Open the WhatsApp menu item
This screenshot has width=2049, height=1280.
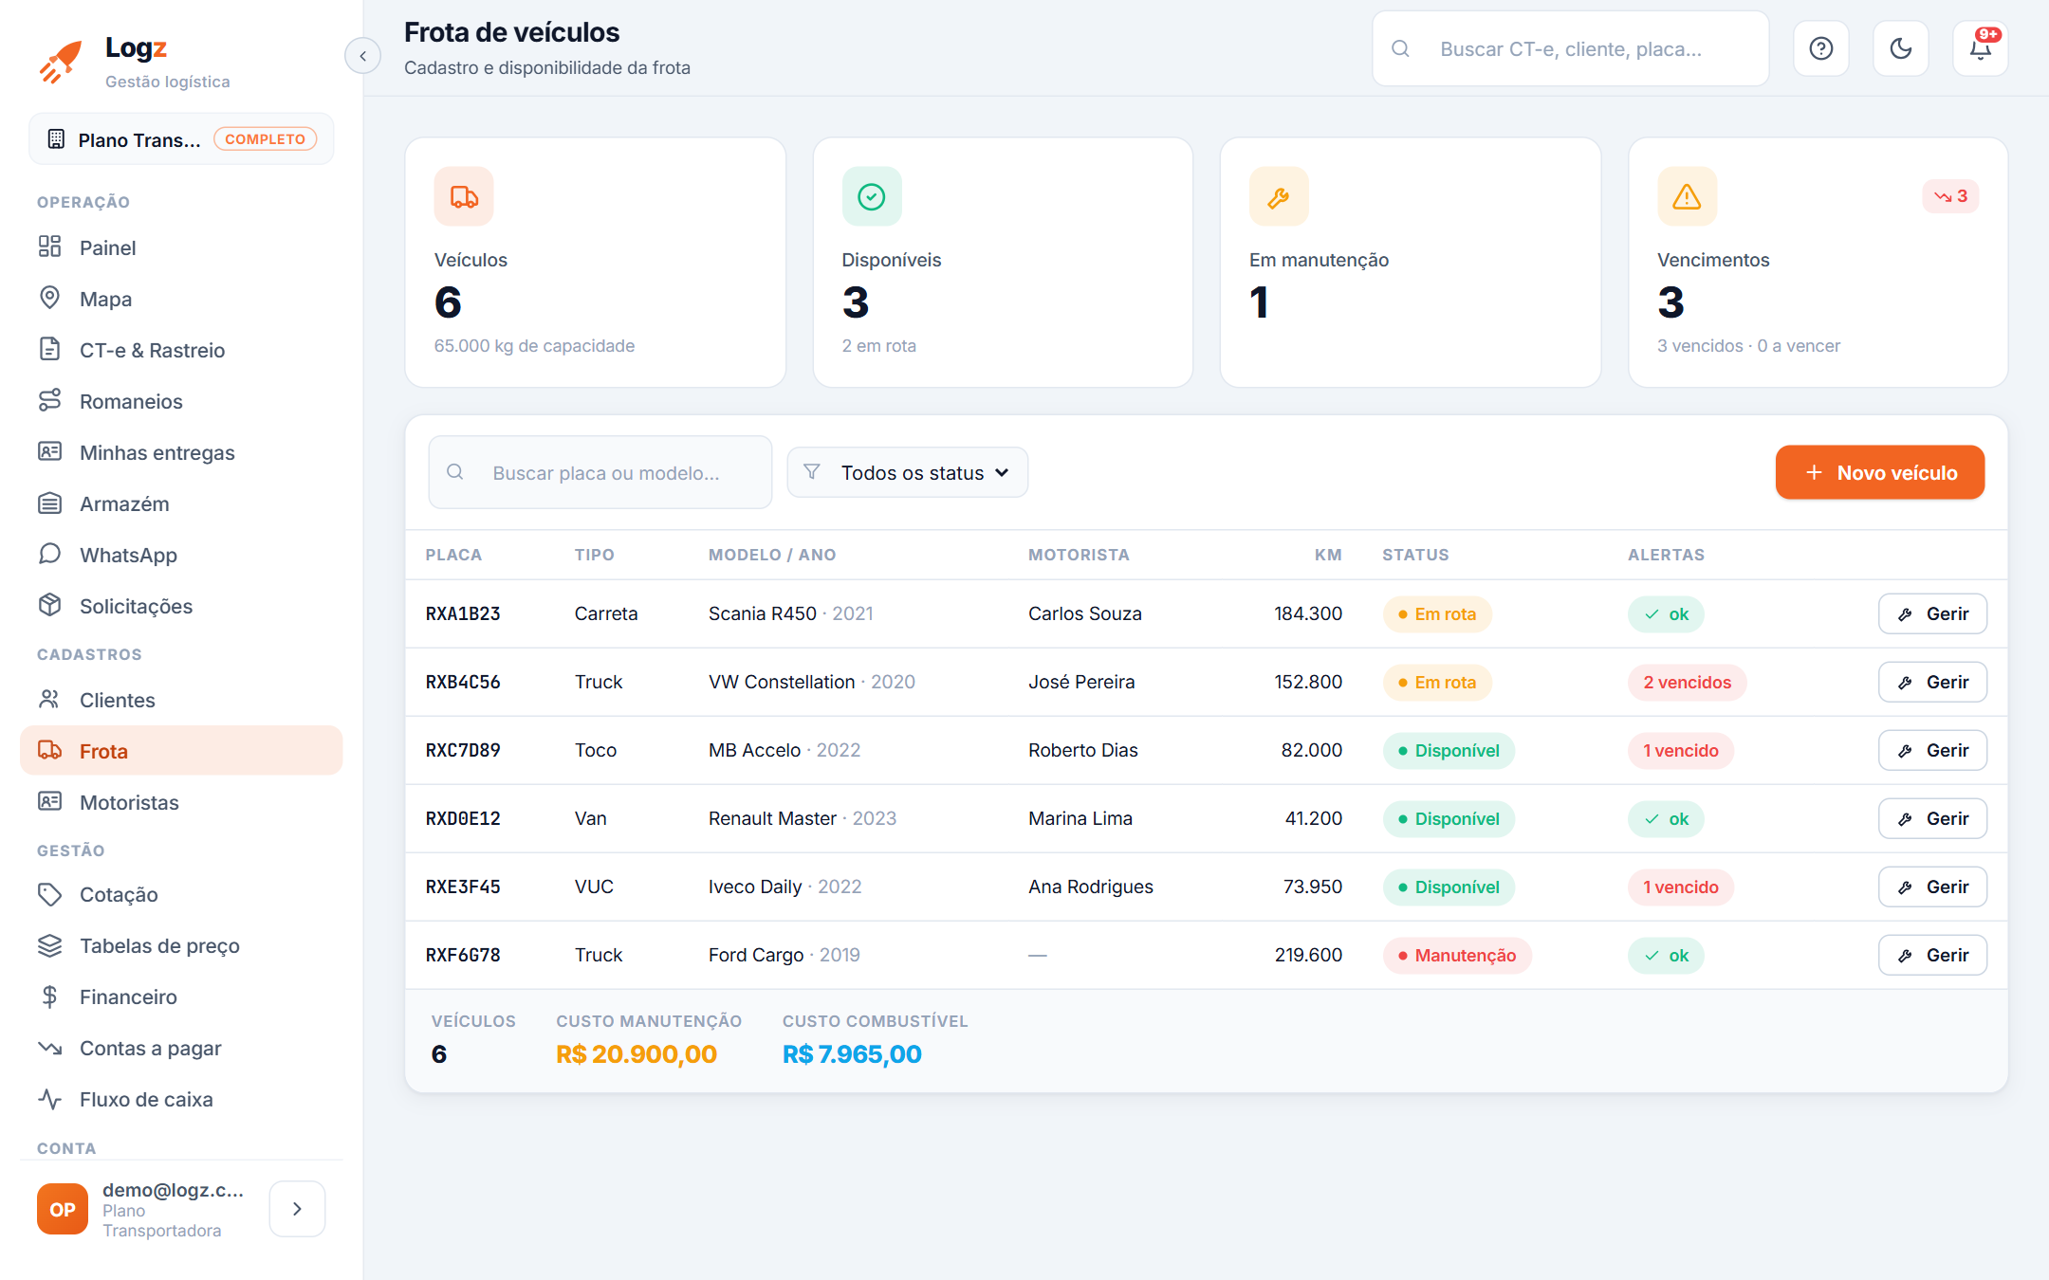coord(181,555)
